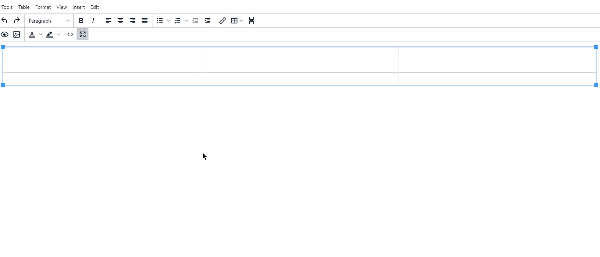Apply the current background highlight color
Image resolution: width=600 pixels, height=257 pixels.
[49, 35]
